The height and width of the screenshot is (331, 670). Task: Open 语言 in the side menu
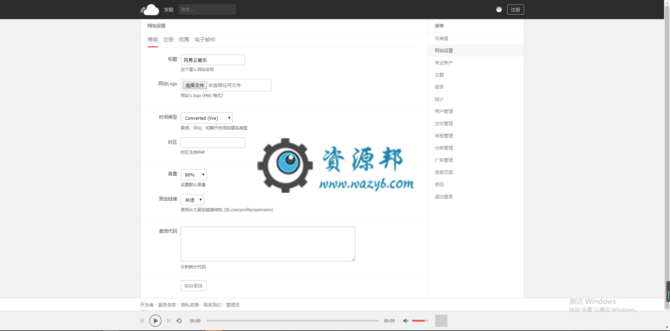click(476, 87)
